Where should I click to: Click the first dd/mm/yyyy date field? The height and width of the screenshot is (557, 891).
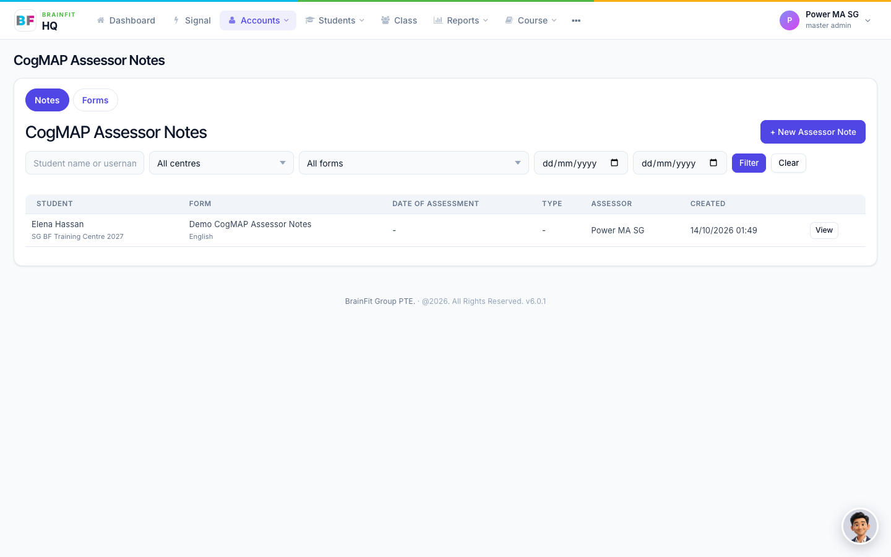pyautogui.click(x=581, y=163)
